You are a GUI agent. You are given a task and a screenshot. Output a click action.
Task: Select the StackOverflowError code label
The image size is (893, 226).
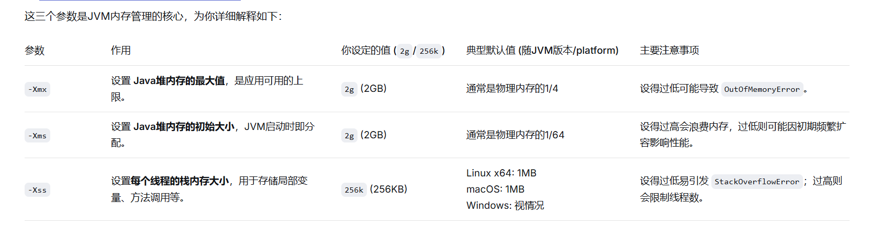[x=757, y=182]
